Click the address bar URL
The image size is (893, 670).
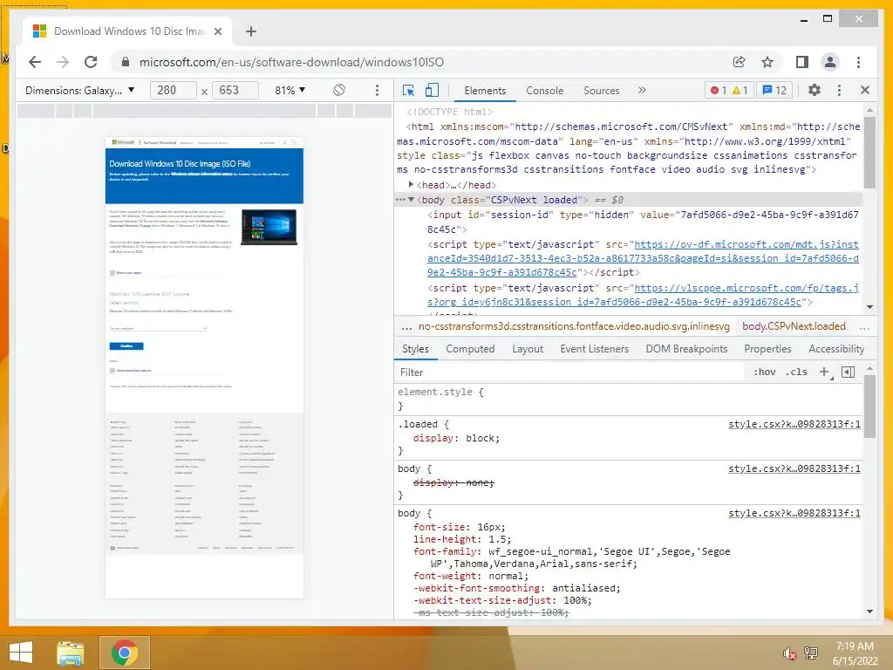click(291, 62)
